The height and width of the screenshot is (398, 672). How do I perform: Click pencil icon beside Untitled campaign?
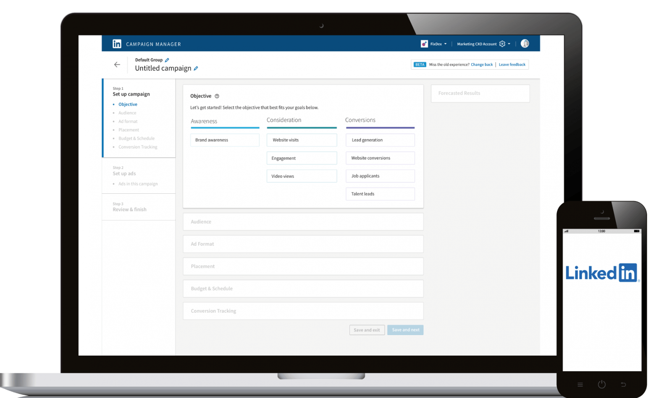point(196,68)
